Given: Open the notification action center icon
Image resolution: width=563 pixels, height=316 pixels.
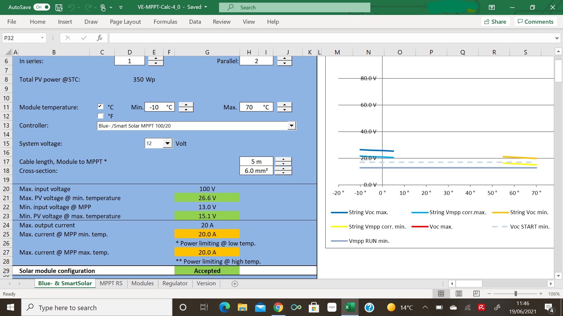Looking at the screenshot, I should click(549, 308).
